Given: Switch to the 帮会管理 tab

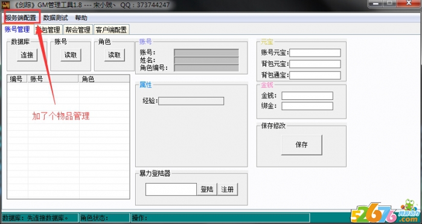Looking at the screenshot, I should point(78,30).
